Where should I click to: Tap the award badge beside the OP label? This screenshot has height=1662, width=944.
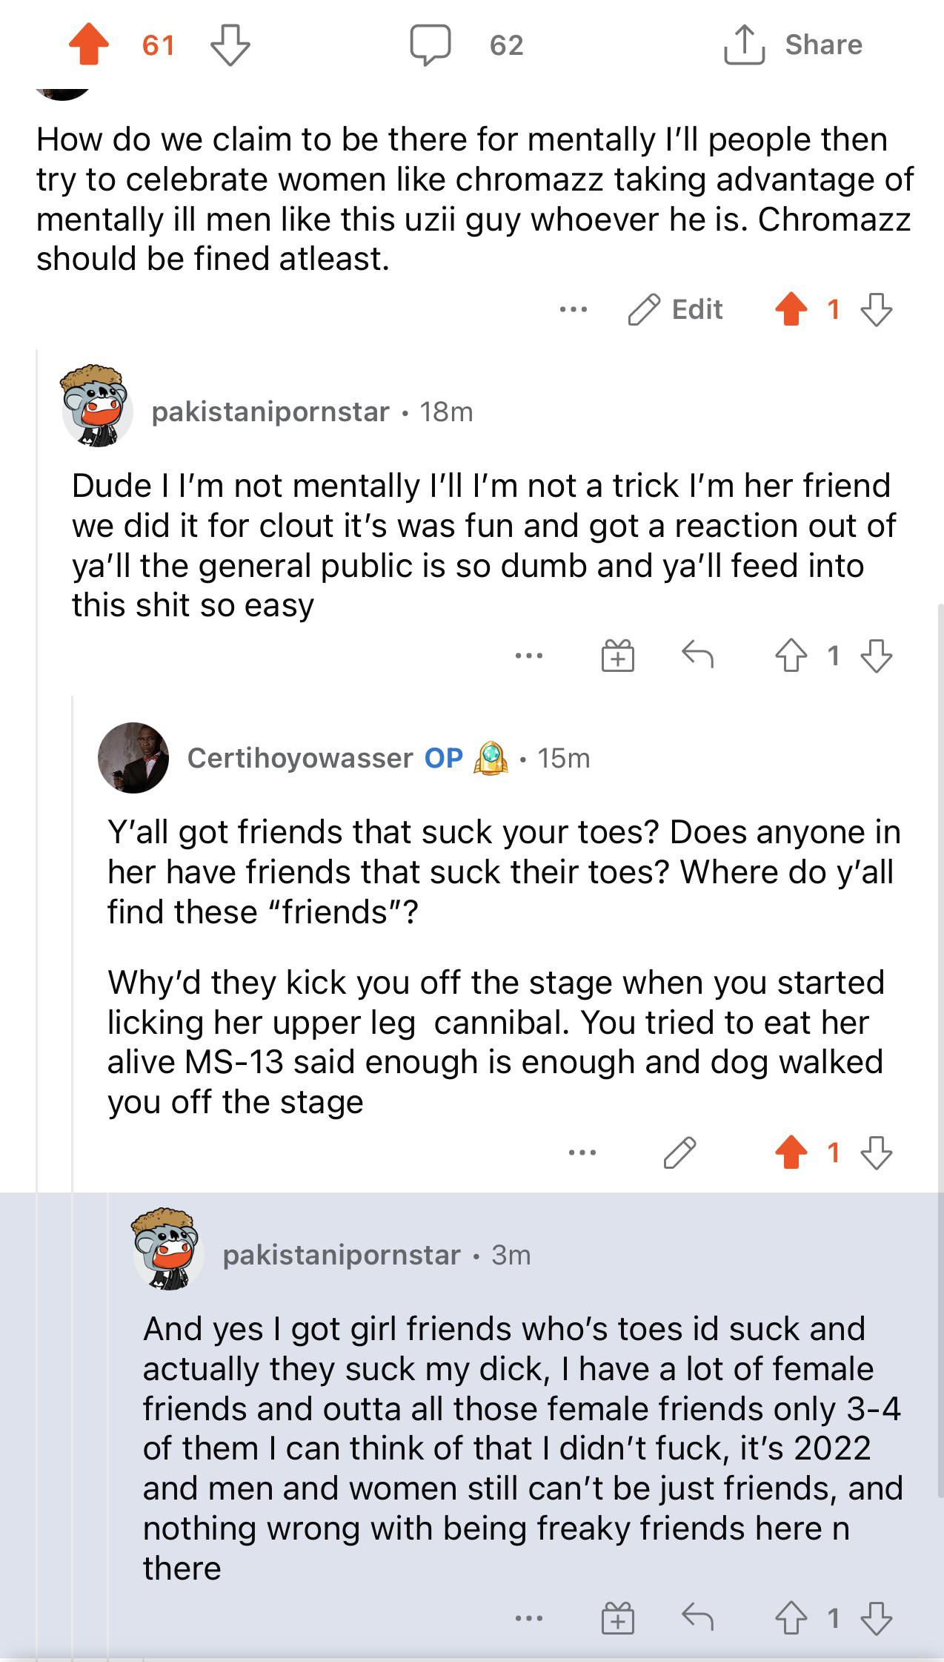tap(491, 758)
